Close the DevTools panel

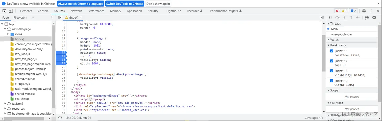(x=378, y=11)
